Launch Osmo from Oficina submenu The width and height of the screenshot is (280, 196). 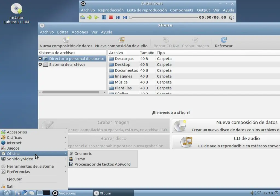[x=103, y=159]
